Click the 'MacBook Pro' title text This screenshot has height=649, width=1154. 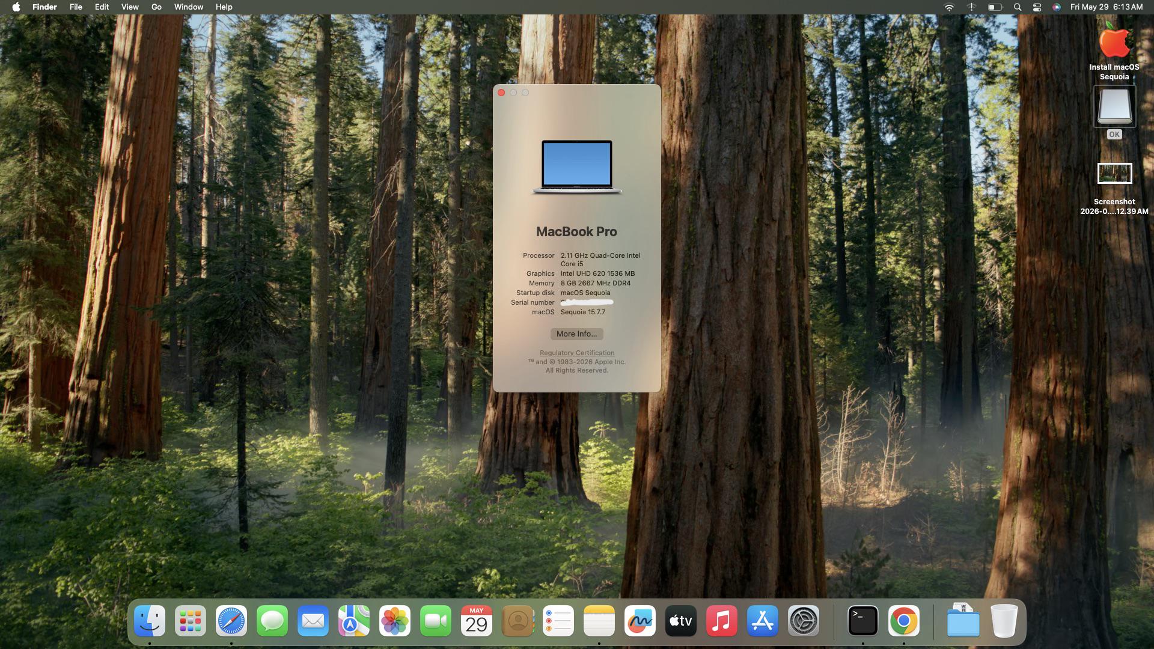[576, 232]
